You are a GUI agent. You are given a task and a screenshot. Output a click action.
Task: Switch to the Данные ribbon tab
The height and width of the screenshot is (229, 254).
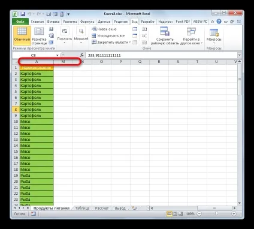104,22
